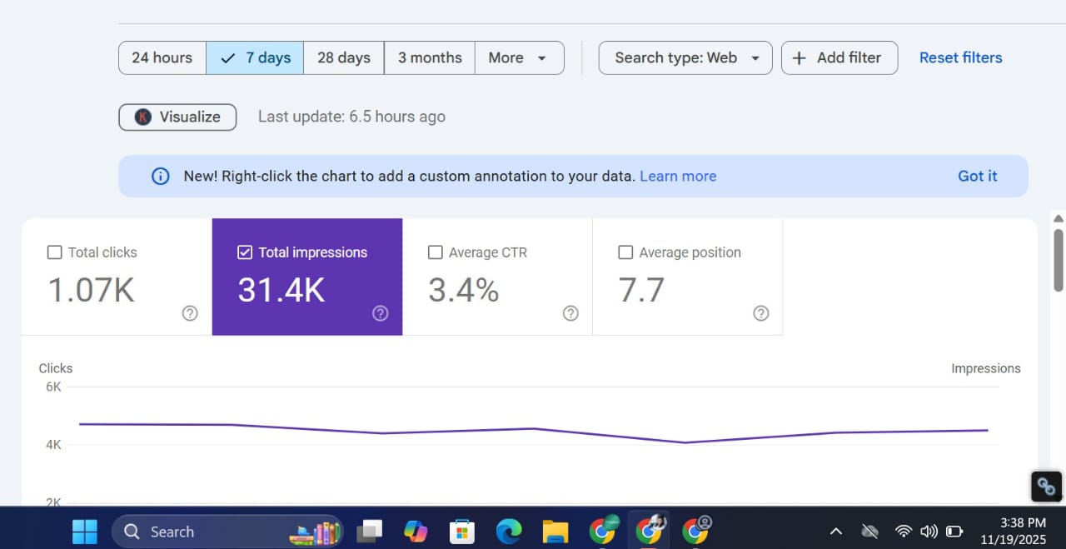Enable the Average position checkbox
The height and width of the screenshot is (549, 1066).
(x=625, y=252)
